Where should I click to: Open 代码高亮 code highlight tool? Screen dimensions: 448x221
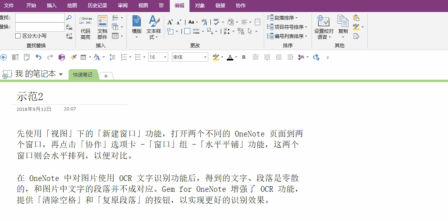tap(85, 28)
